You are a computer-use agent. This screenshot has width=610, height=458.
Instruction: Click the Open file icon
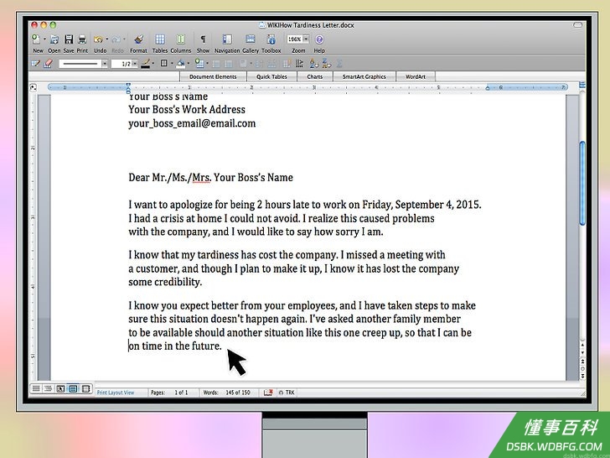(x=54, y=39)
